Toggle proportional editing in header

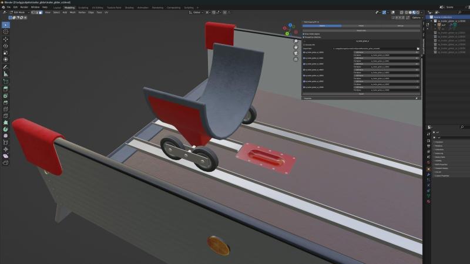(x=225, y=12)
